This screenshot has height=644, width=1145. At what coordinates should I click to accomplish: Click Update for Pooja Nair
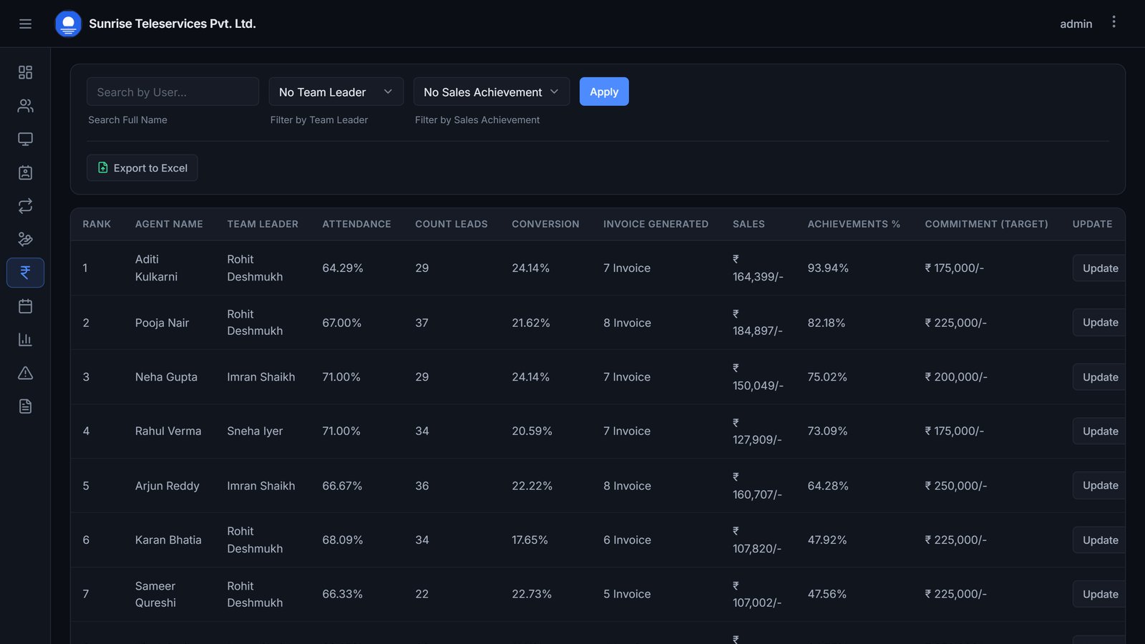(1099, 323)
